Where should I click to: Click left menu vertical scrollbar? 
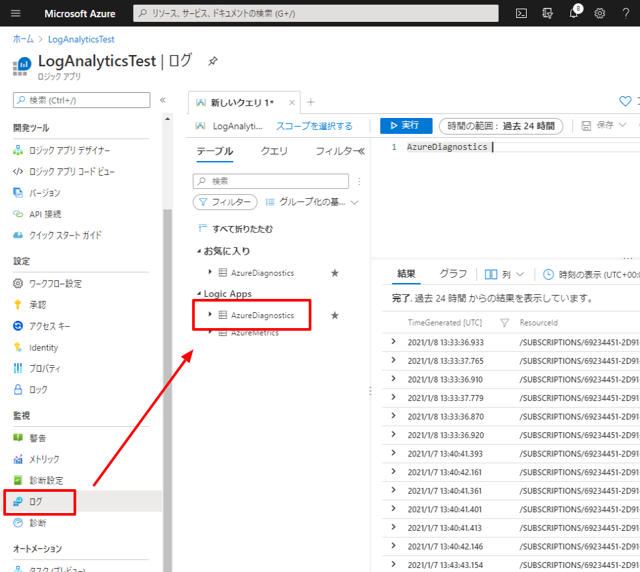click(x=168, y=390)
